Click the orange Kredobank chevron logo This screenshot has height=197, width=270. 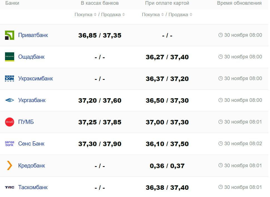coord(9,166)
